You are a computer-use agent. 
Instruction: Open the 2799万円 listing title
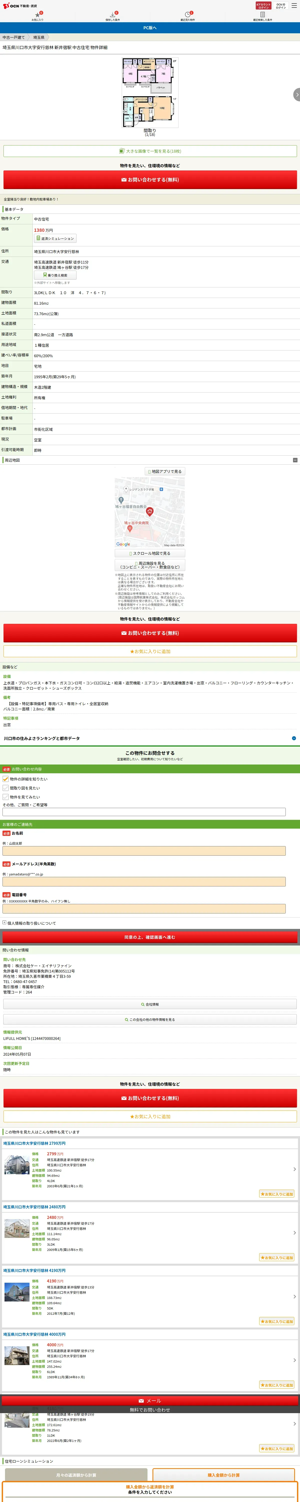pos(34,1144)
